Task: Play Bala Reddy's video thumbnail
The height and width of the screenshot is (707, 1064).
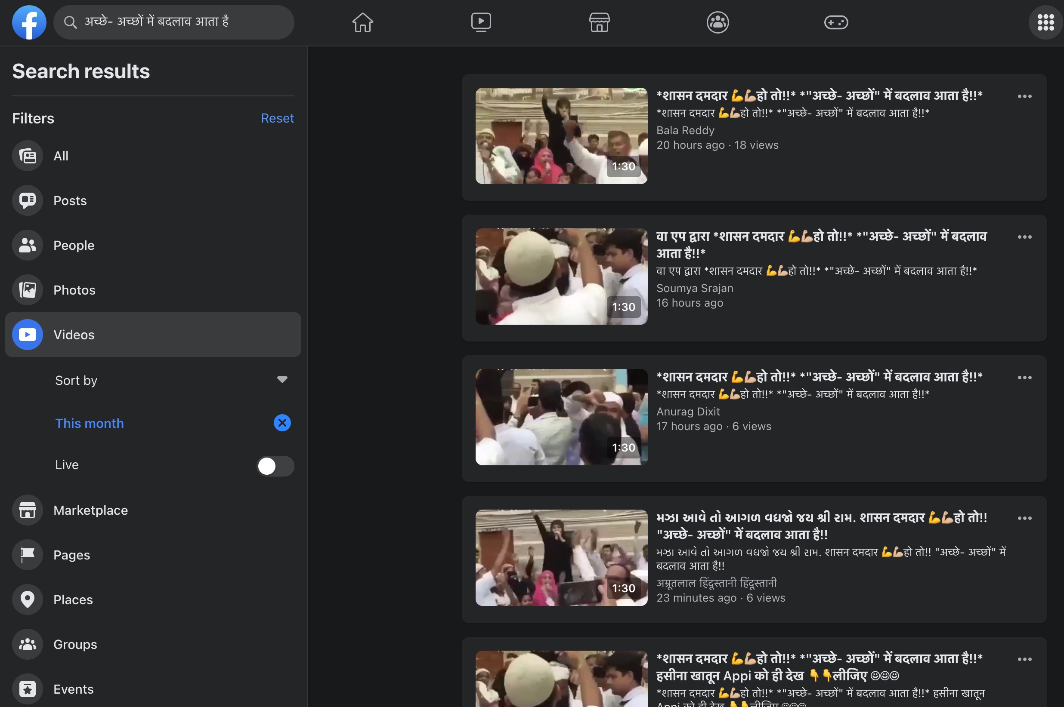Action: click(x=561, y=136)
